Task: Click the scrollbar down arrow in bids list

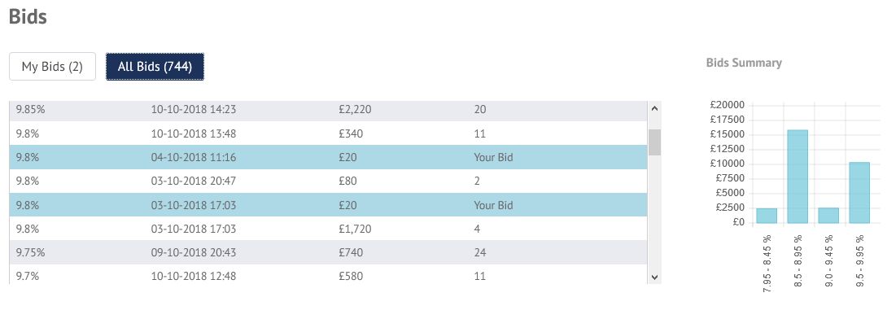Action: coord(654,277)
